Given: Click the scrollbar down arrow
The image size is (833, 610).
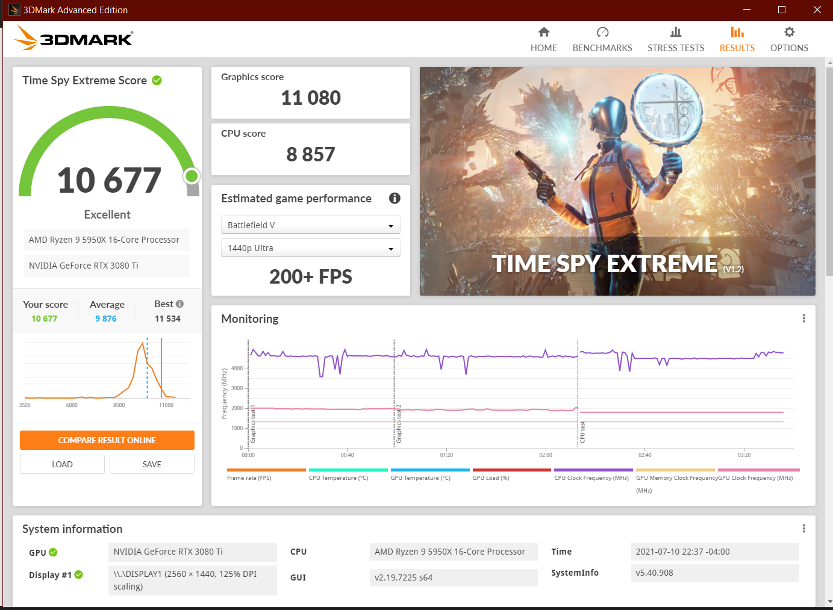Looking at the screenshot, I should (x=829, y=602).
